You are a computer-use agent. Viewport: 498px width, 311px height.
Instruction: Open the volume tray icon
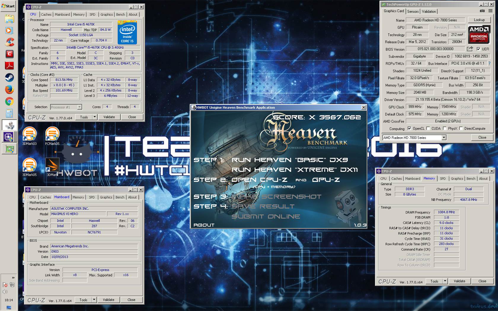5,292
